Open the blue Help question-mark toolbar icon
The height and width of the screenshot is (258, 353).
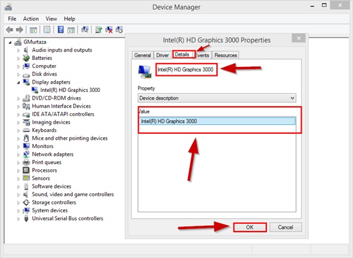click(60, 30)
